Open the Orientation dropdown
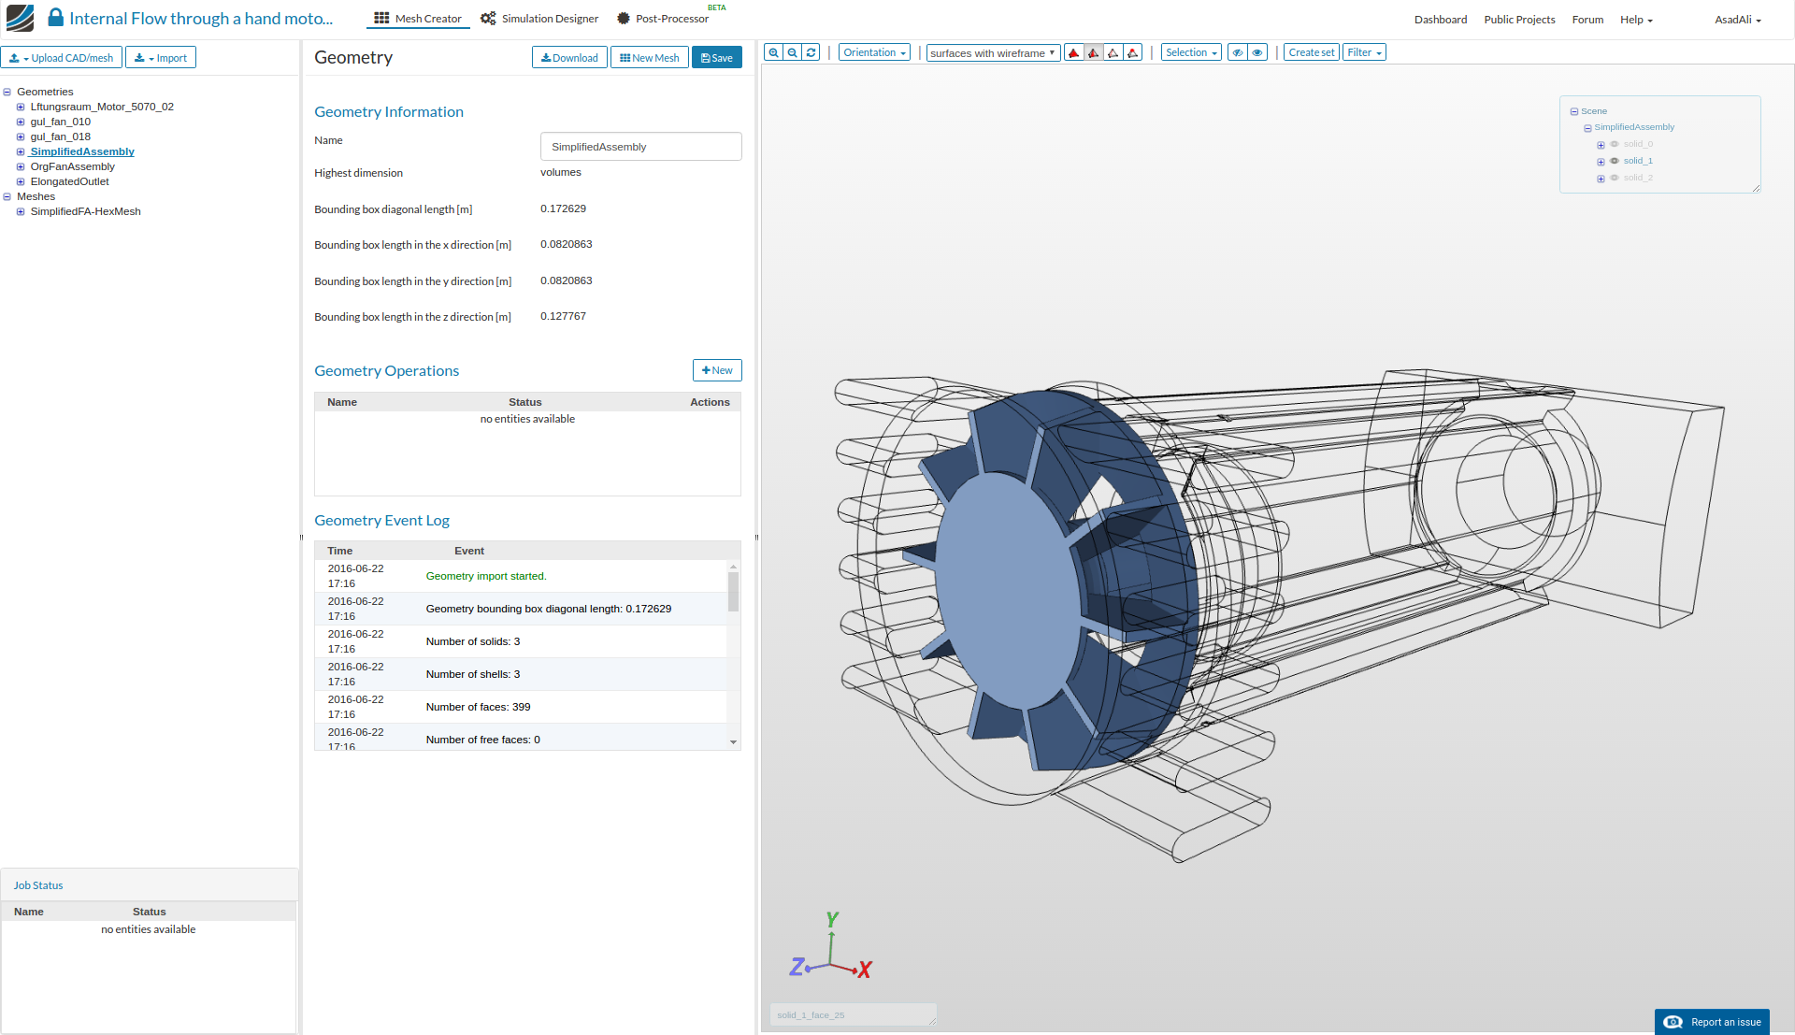 click(873, 52)
